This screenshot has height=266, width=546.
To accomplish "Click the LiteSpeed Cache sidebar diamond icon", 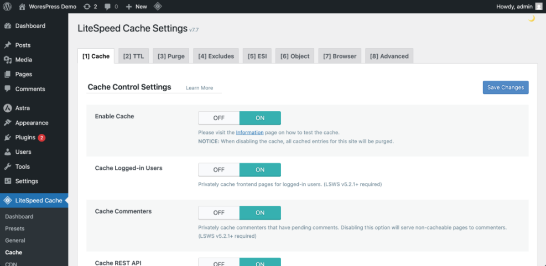I will 8,201.
